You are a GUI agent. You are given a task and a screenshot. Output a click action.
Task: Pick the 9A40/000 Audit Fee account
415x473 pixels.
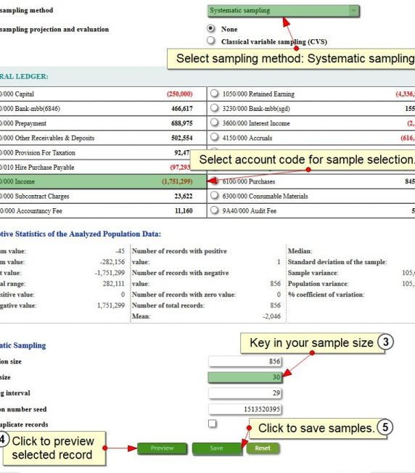click(x=215, y=210)
